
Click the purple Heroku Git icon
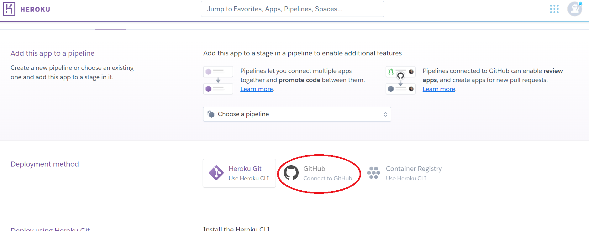pyautogui.click(x=216, y=173)
